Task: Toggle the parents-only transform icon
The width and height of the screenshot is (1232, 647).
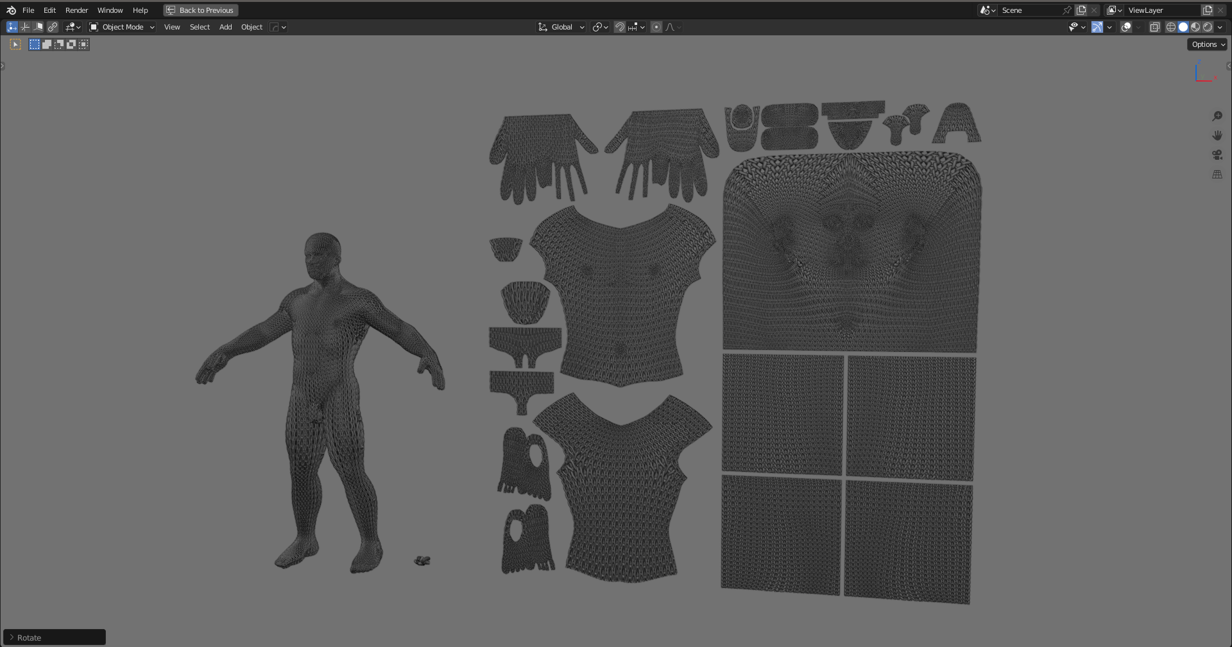Action: (38, 27)
